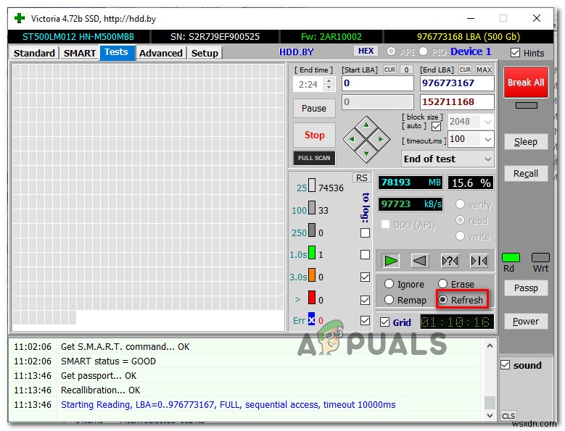Screen dimensions: 565x431
Task: Click the RS button above the to log column
Action: pos(361,177)
